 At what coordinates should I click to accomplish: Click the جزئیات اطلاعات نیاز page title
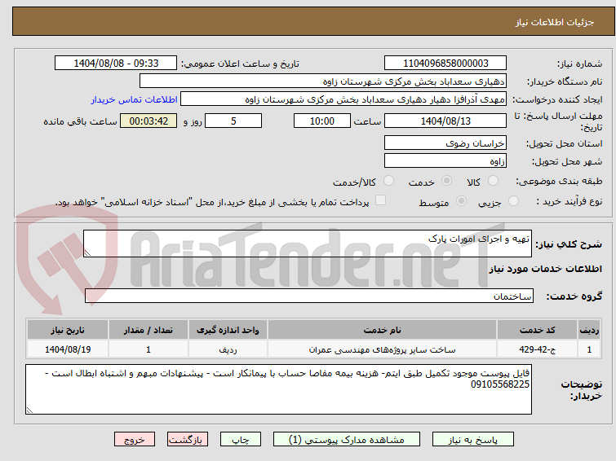pos(555,22)
